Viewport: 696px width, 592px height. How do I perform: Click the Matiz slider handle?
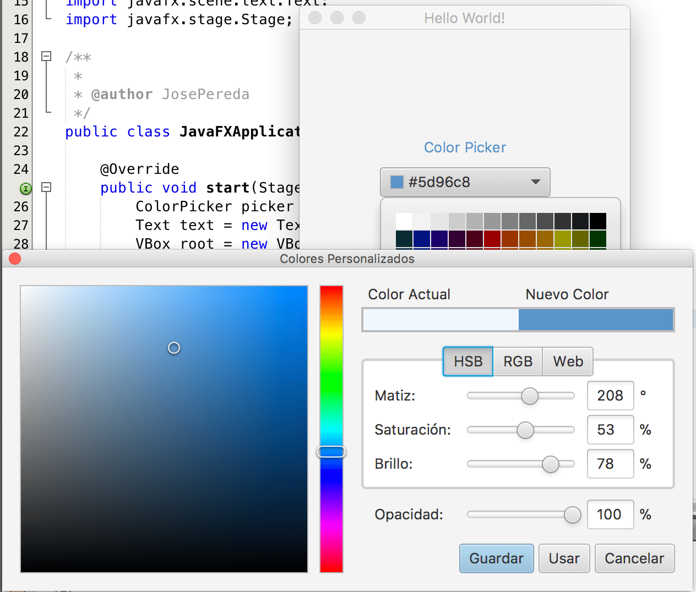pos(530,396)
